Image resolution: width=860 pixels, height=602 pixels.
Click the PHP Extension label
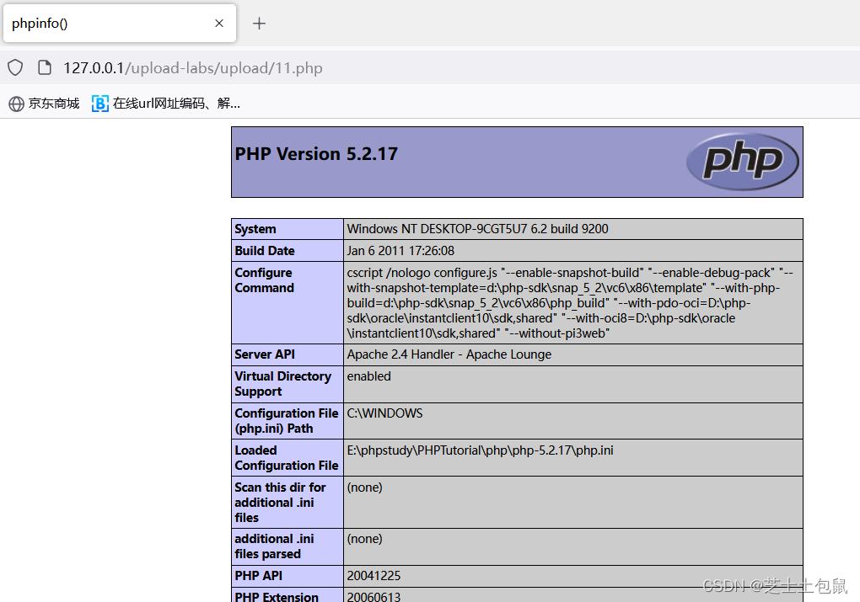277,596
